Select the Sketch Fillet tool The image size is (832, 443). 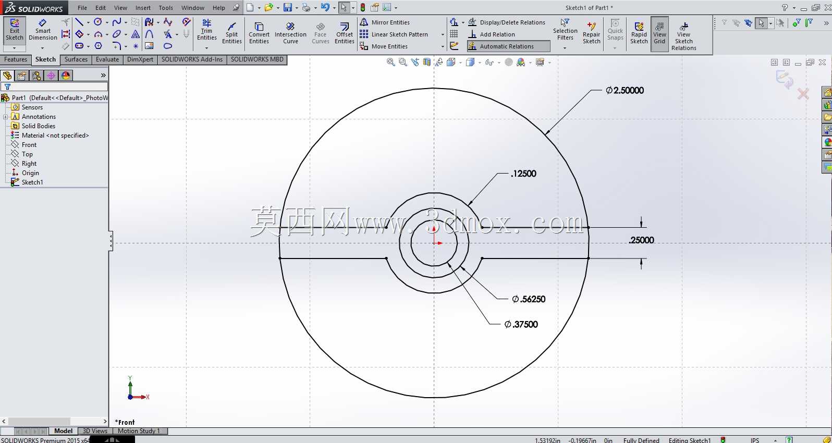pos(117,46)
